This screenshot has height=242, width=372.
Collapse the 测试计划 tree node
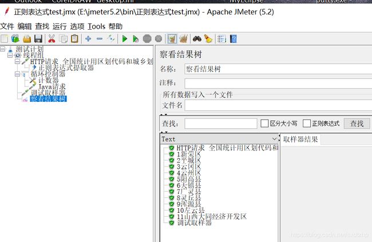click(3, 49)
